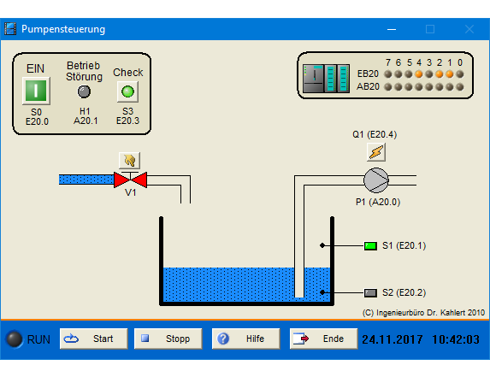This screenshot has height=377, width=490.
Task: Click AB20 bit 7 LED
Action: [x=388, y=87]
